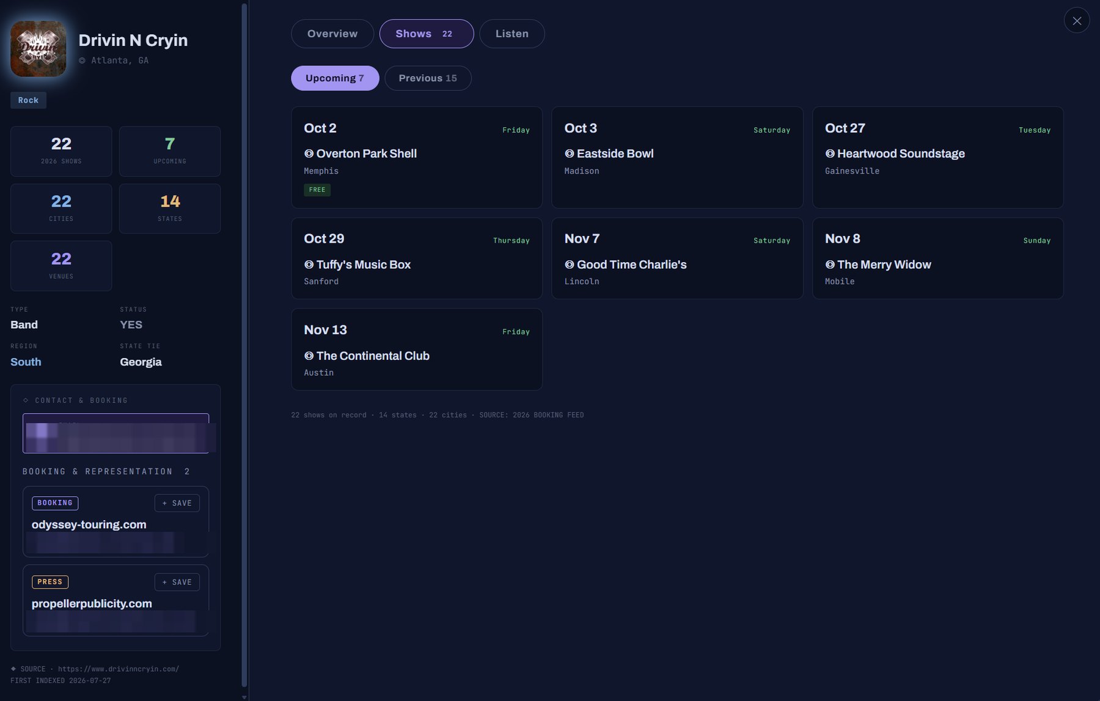Viewport: 1100px width, 701px height.
Task: Click the 22 Venues stat tile
Action: point(61,266)
